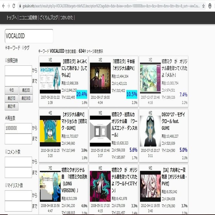
Task: Open title link ワールドイズマイン
Action: (124, 180)
